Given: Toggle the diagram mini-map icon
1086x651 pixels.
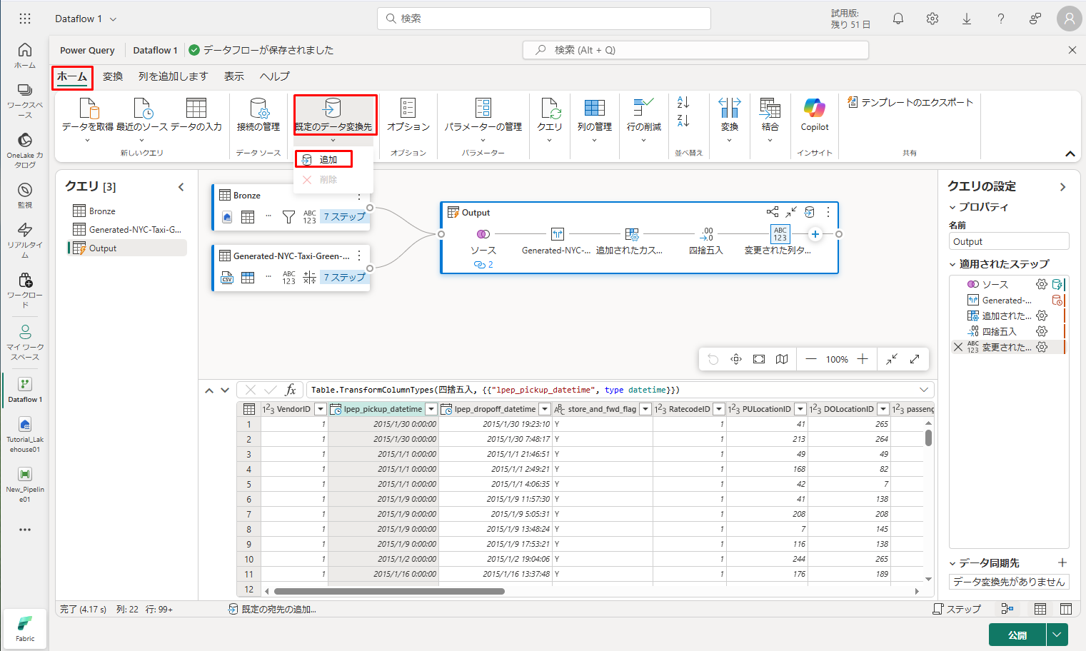Looking at the screenshot, I should [x=782, y=359].
